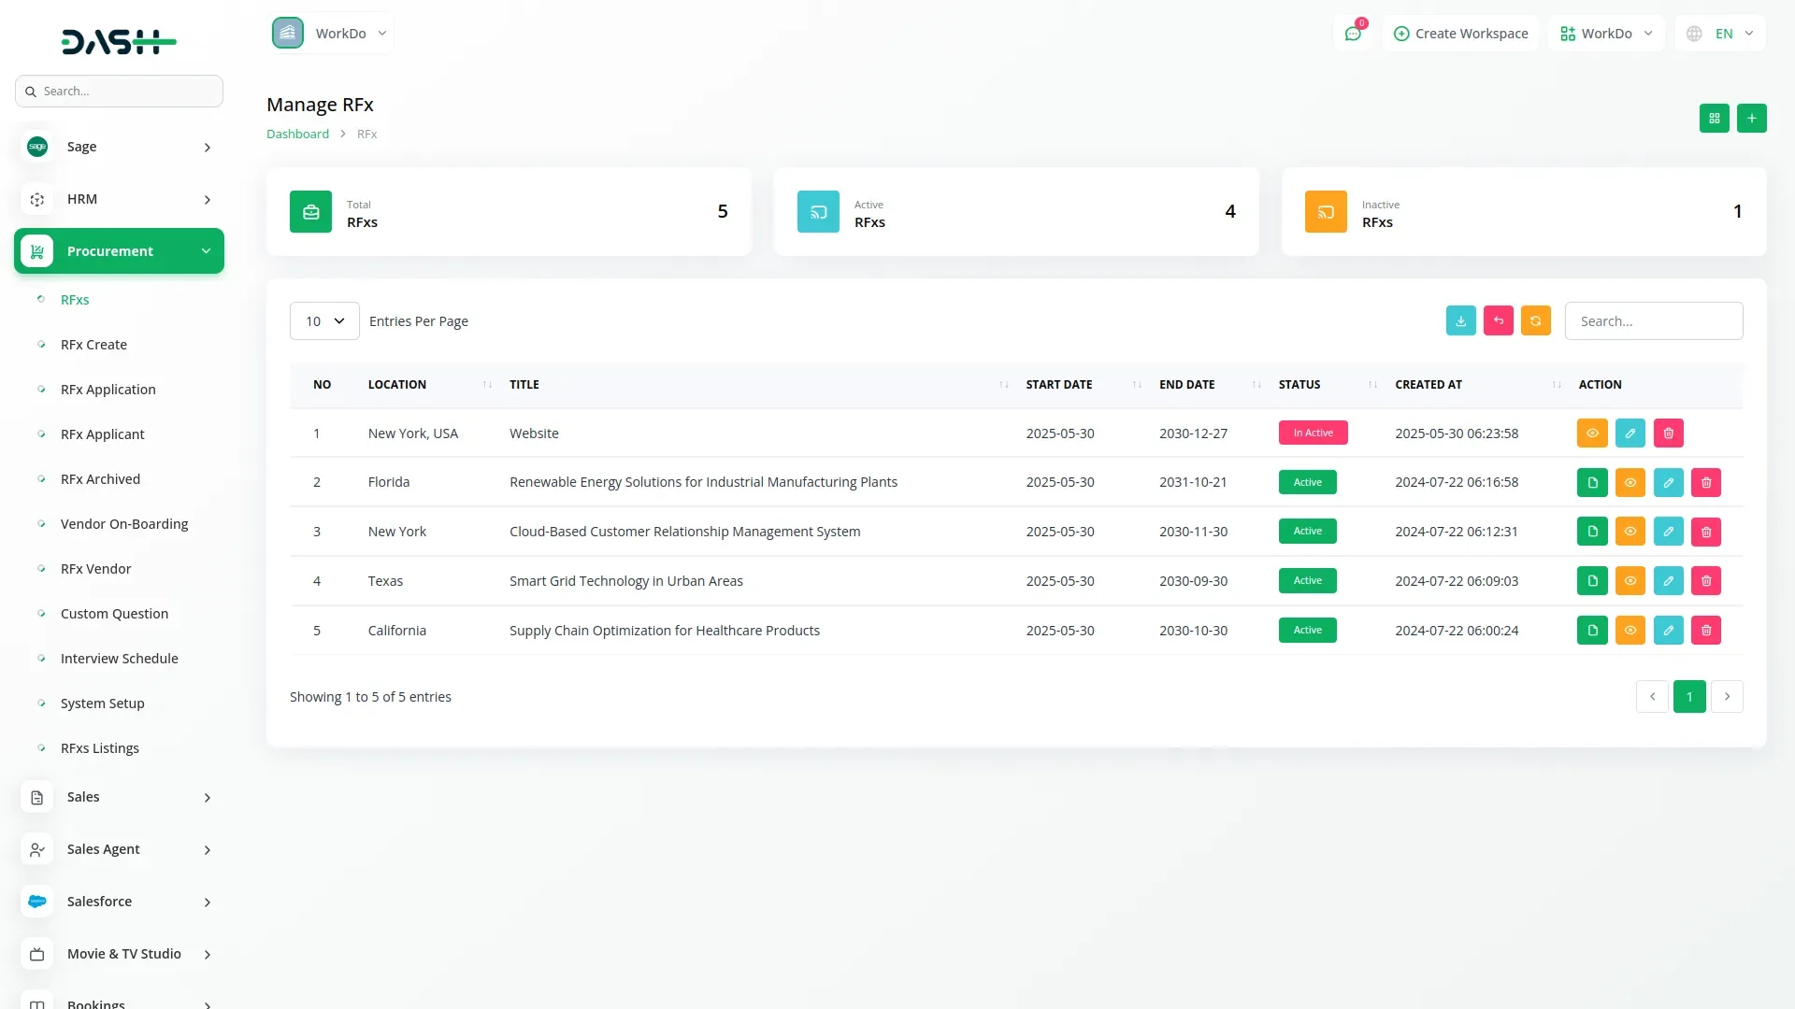1795x1009 pixels.
Task: Click the green plus create RFx button
Action: tap(1751, 119)
